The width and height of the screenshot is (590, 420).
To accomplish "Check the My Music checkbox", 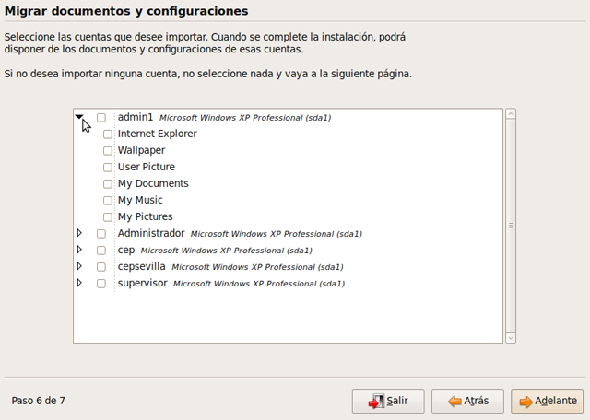I will (x=108, y=201).
